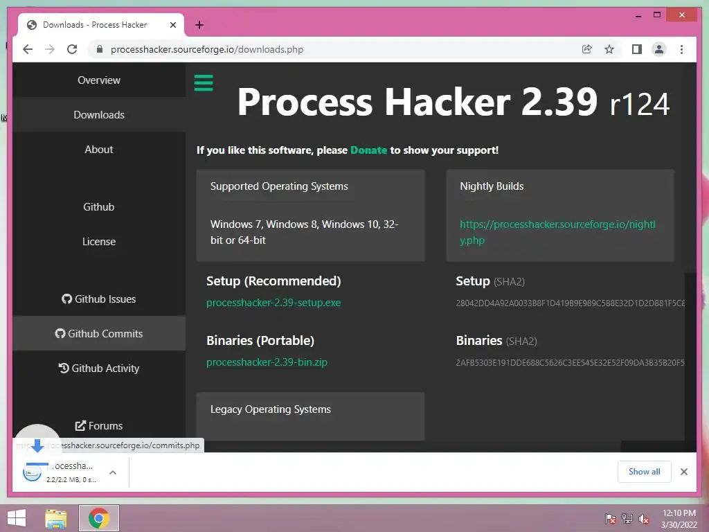This screenshot has height=532, width=709.
Task: Click the downloaded file's icon in downloads bar
Action: pos(32,472)
